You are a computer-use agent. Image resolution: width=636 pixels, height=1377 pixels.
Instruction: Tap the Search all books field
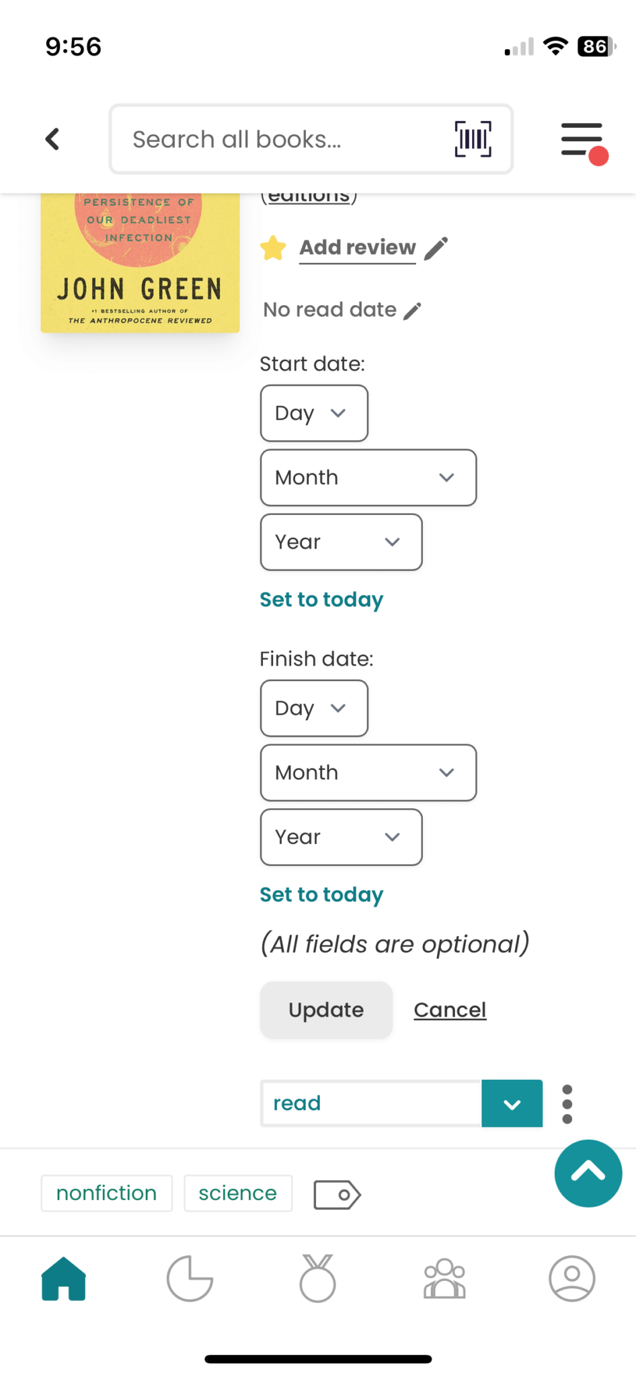[x=282, y=139]
